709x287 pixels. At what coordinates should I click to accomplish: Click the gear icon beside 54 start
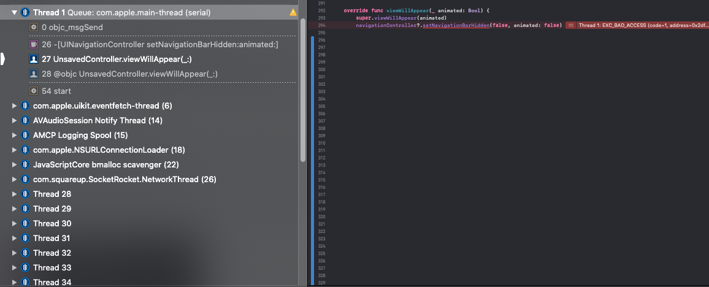(34, 91)
